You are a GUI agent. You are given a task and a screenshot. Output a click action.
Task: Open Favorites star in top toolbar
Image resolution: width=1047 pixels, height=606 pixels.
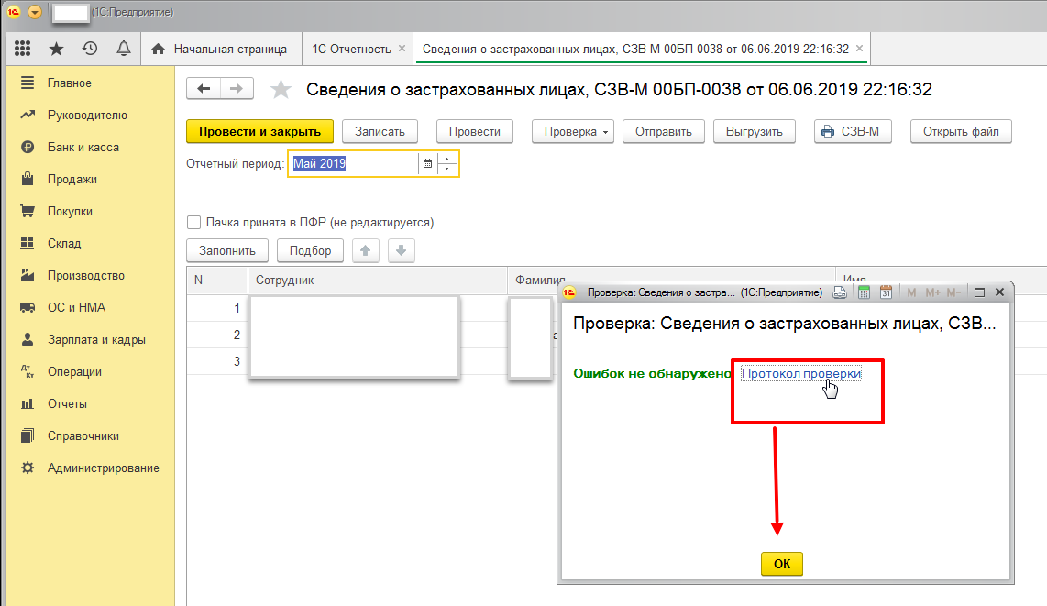click(x=57, y=49)
